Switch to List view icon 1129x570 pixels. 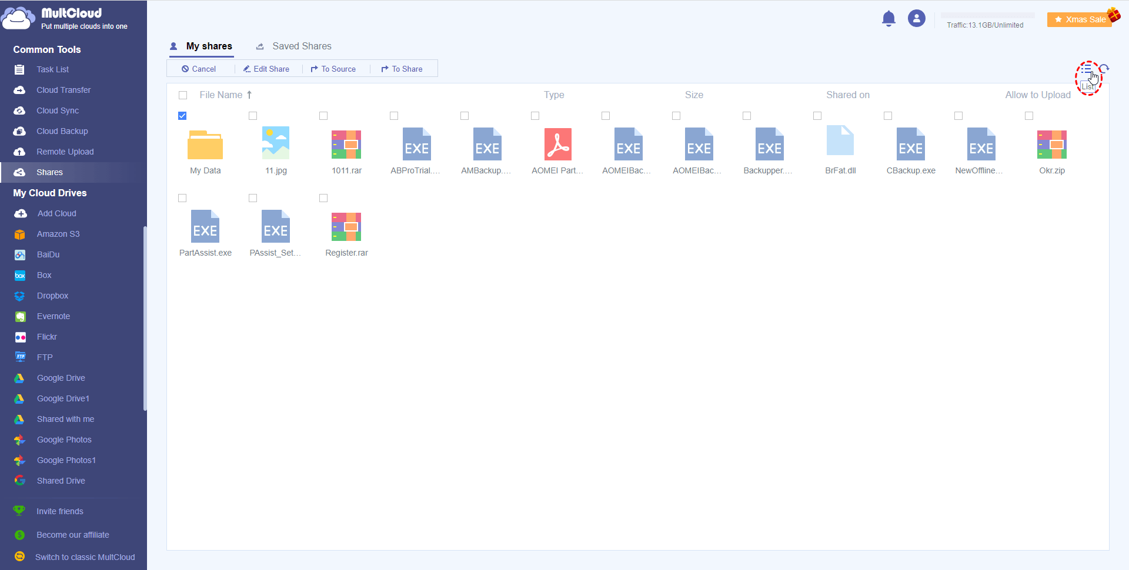pyautogui.click(x=1086, y=69)
